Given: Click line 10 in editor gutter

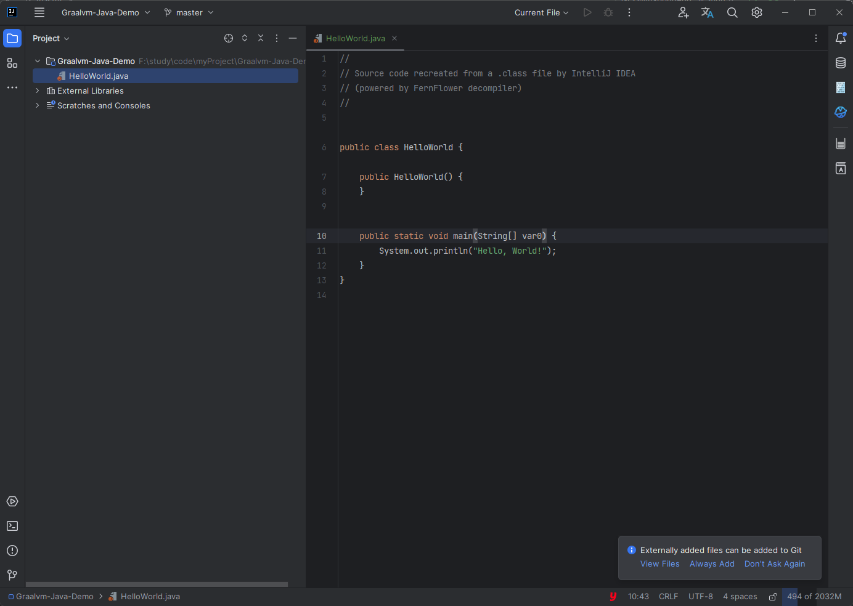Looking at the screenshot, I should tap(322, 236).
